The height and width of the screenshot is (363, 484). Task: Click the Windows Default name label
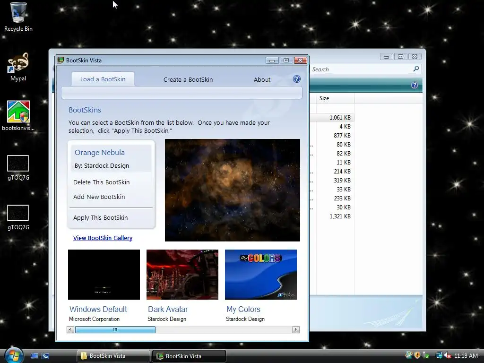[98, 309]
